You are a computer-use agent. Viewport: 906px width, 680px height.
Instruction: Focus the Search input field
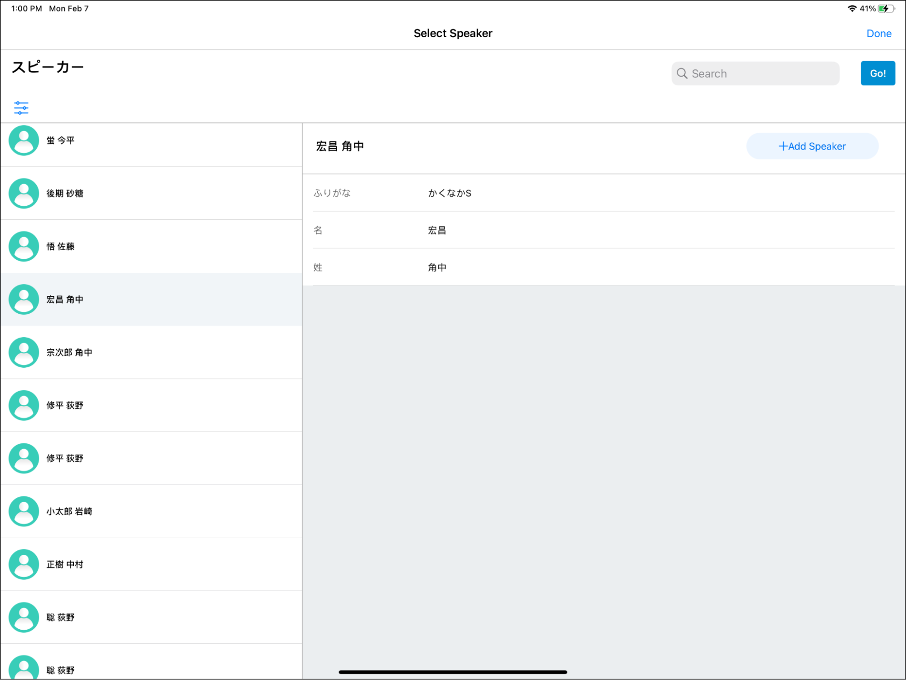(x=761, y=73)
